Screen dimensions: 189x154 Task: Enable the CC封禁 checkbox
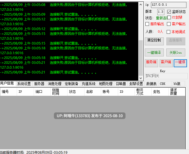(x=169, y=17)
